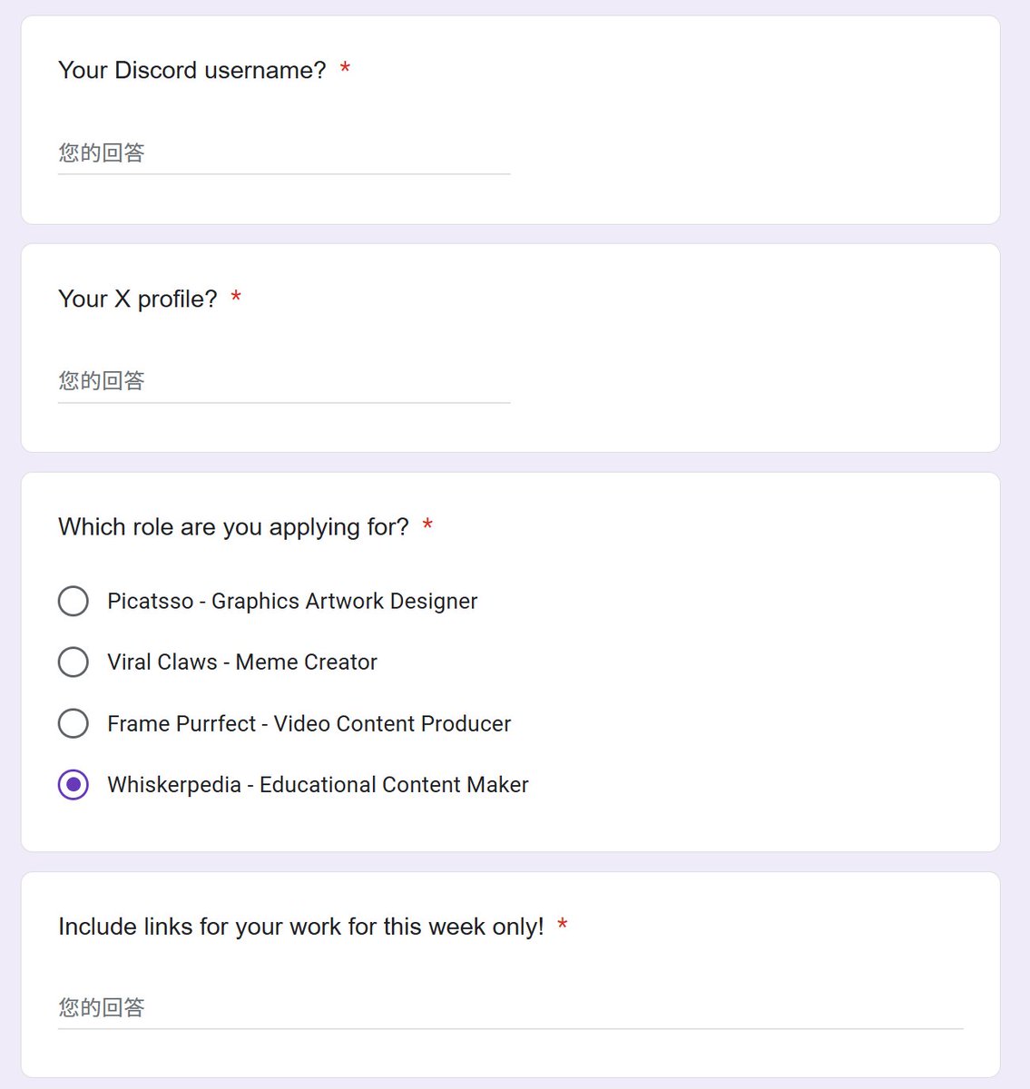The image size is (1030, 1089).
Task: Click the 'Include links for your work' title
Action: click(300, 927)
